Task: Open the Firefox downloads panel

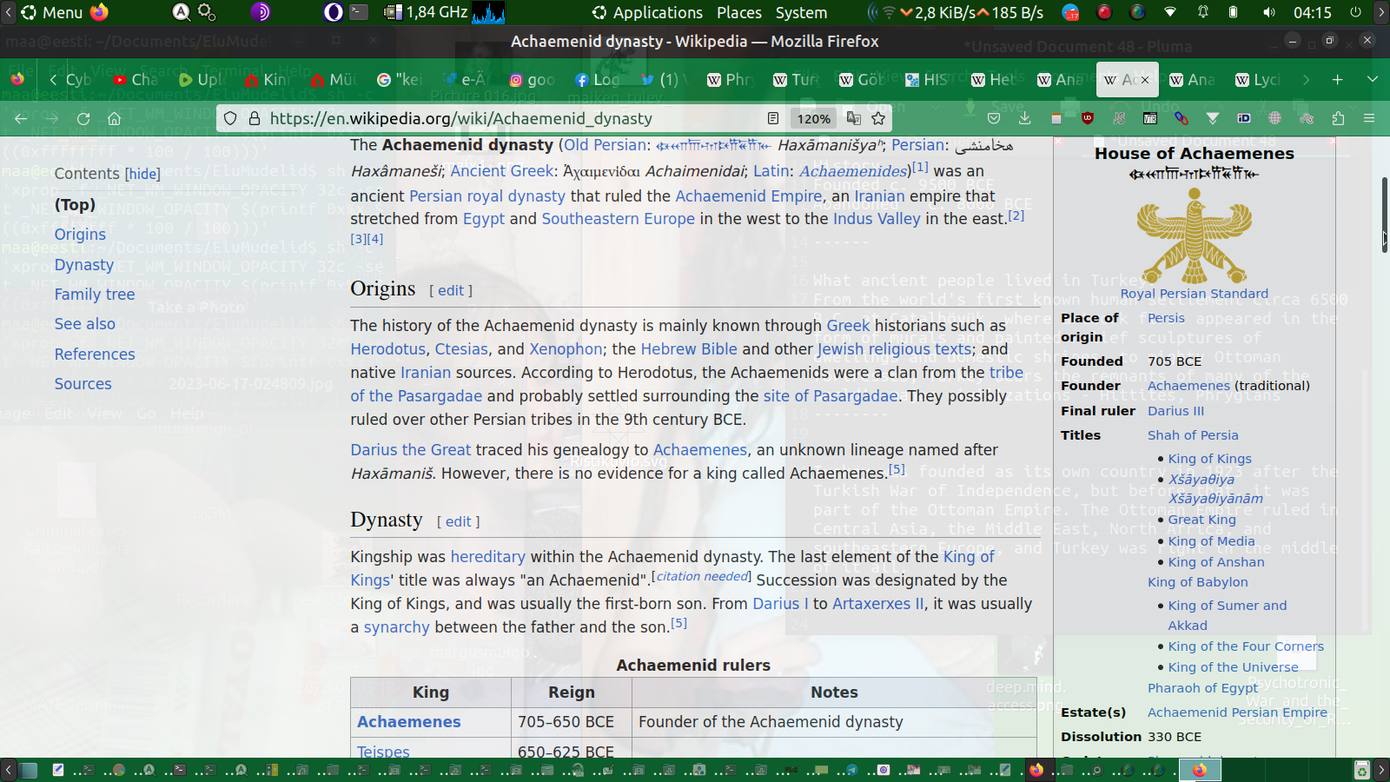Action: (x=1024, y=118)
